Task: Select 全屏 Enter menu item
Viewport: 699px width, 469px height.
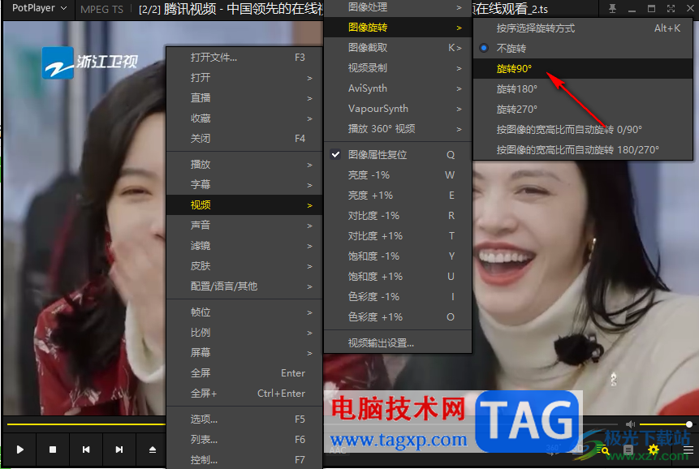Action: click(x=244, y=372)
